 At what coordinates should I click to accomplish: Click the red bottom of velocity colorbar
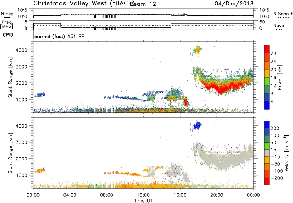267,181
